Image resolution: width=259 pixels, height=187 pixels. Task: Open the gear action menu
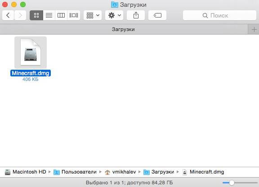coord(114,15)
